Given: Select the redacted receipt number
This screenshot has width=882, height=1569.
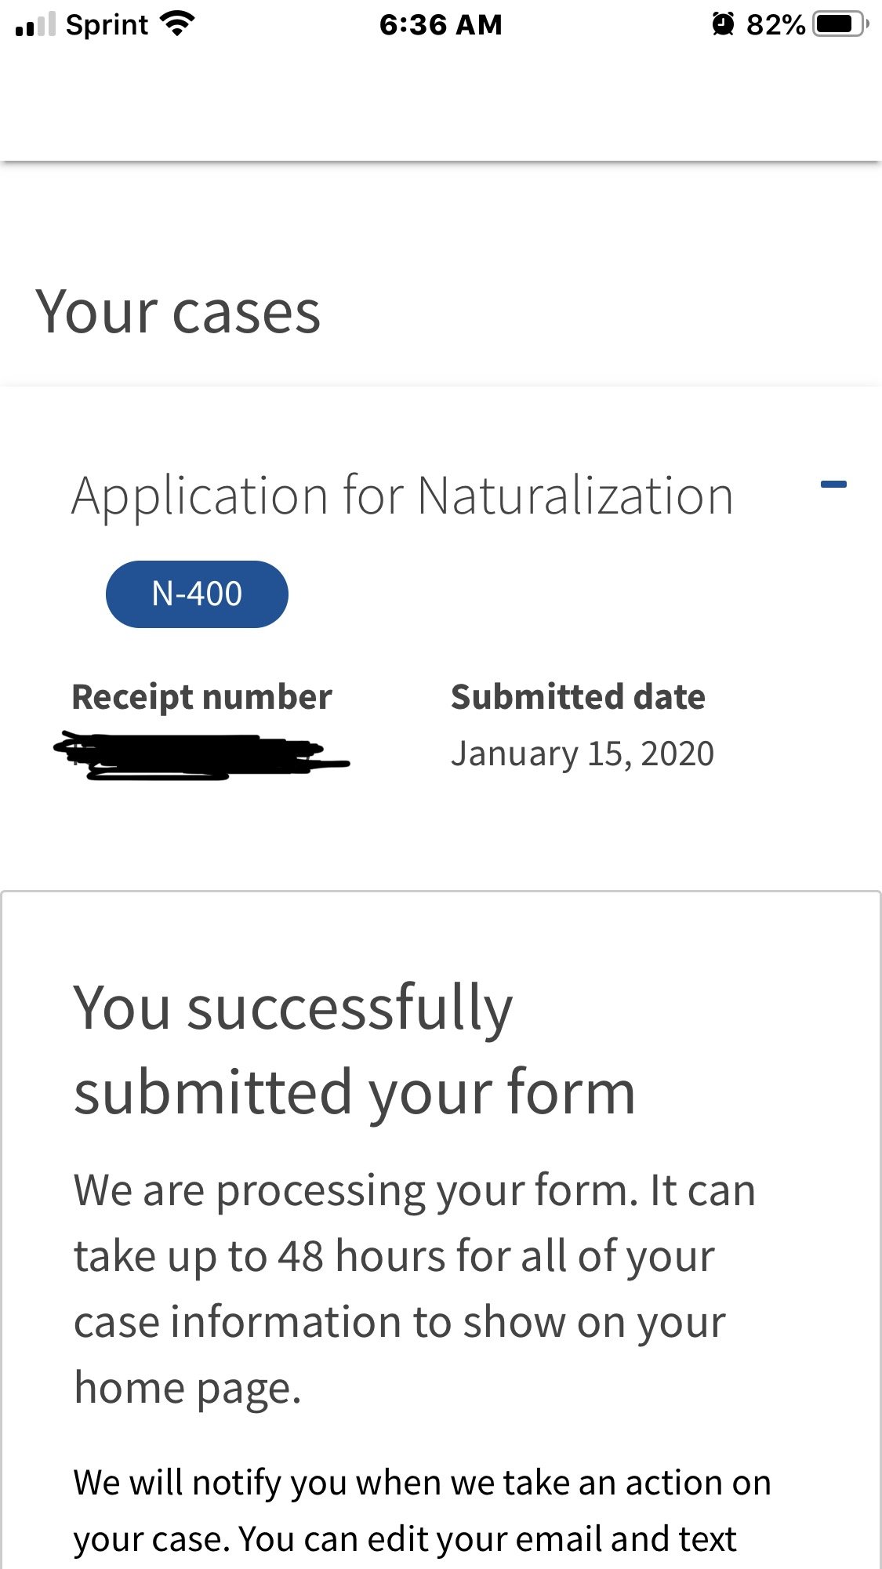Looking at the screenshot, I should (201, 756).
